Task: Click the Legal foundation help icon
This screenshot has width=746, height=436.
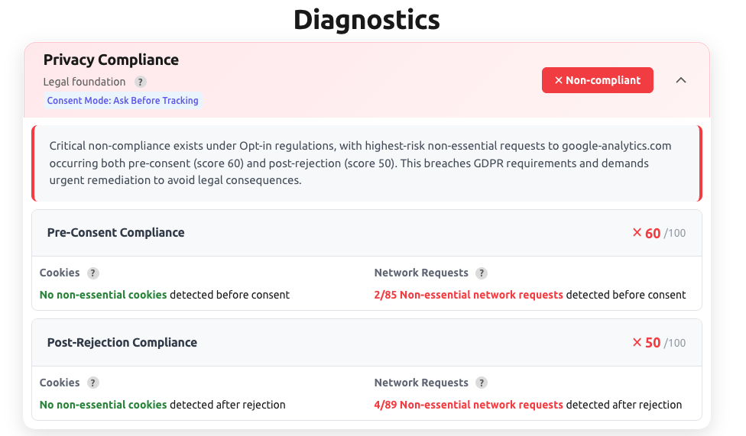Action: pos(140,82)
